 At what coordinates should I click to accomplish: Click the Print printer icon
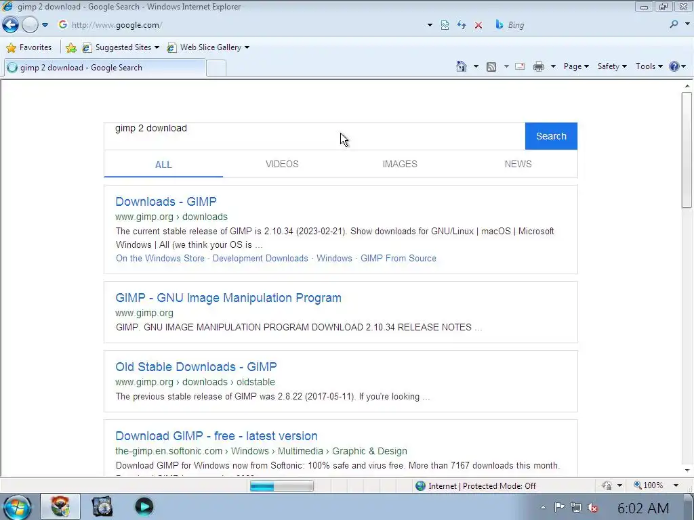(539, 67)
